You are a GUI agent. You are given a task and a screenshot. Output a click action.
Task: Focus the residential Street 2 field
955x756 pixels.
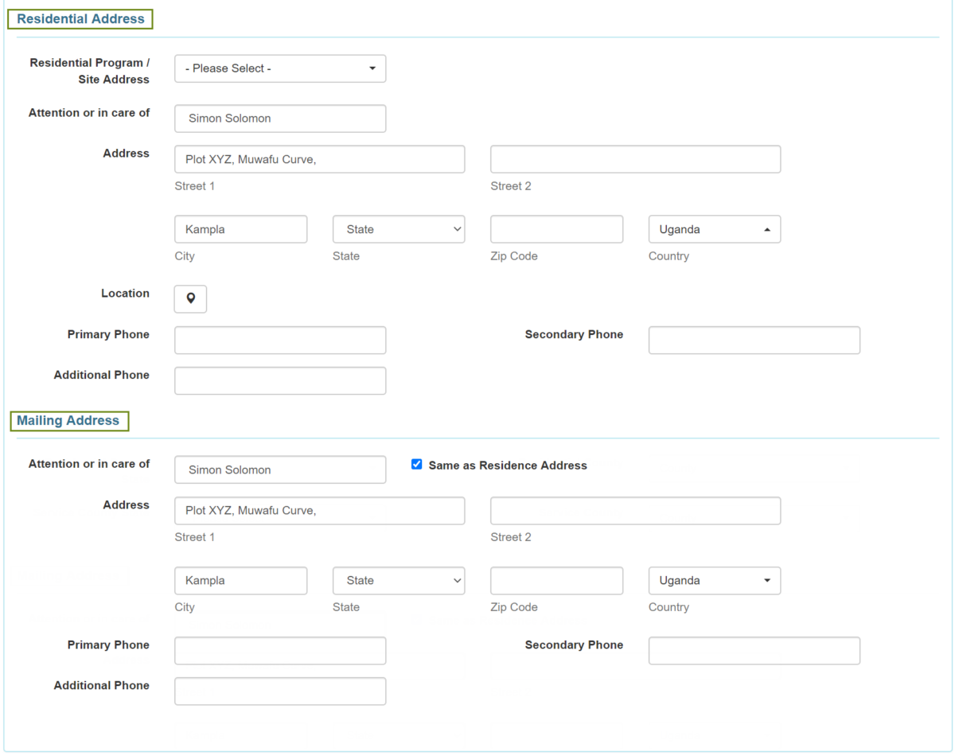635,159
